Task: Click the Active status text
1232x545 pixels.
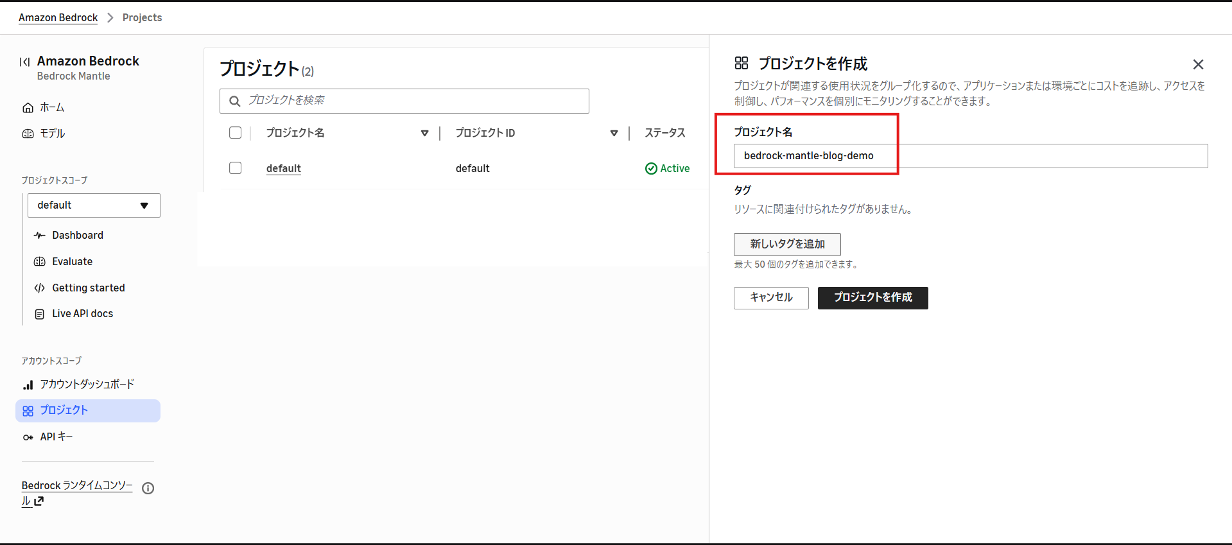Action: 675,168
